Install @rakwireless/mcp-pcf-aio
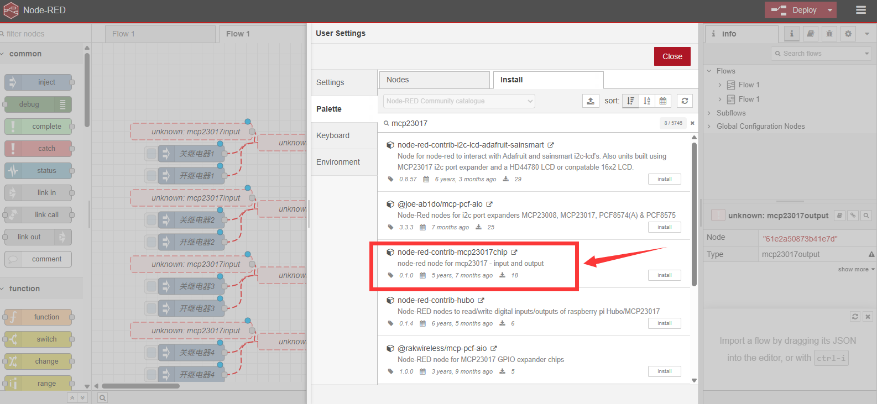Viewport: 877px width, 404px height. tap(665, 371)
